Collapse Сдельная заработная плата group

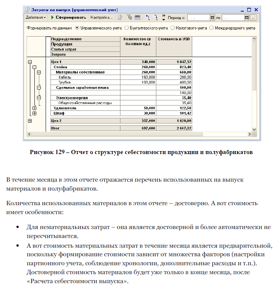point(39,88)
